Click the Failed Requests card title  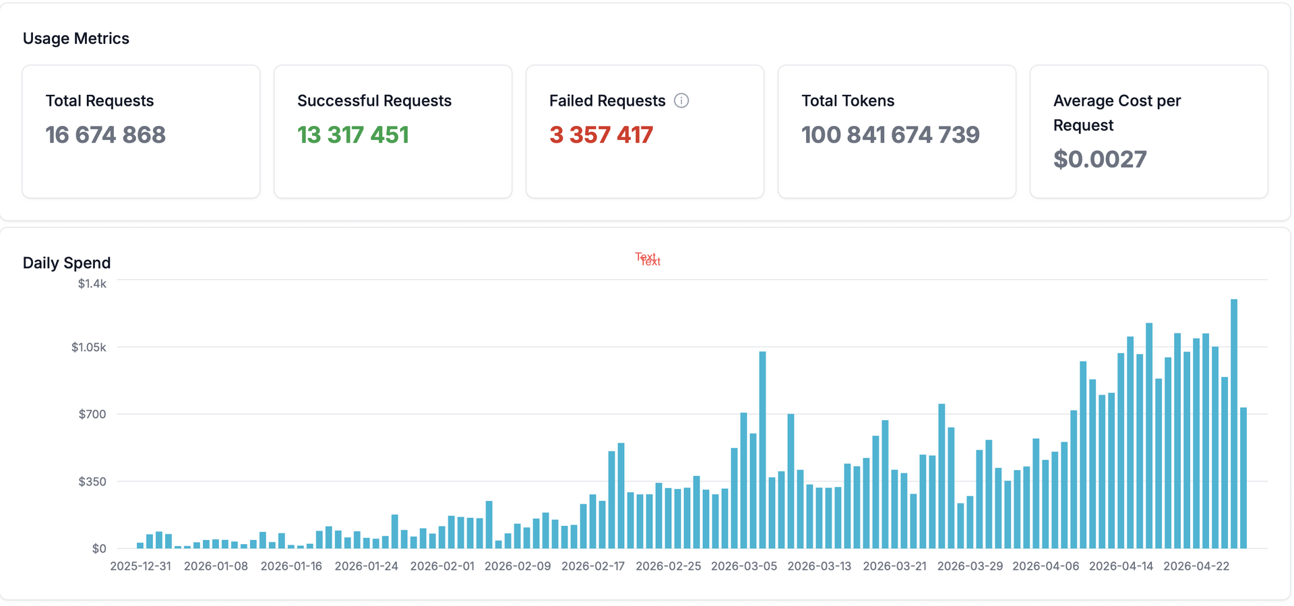607,101
